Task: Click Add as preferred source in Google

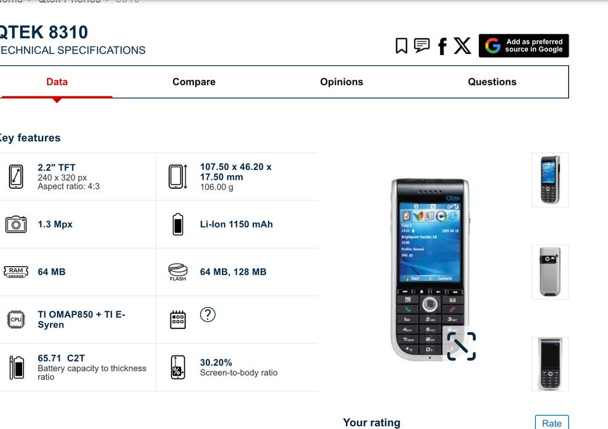Action: pyautogui.click(x=524, y=46)
